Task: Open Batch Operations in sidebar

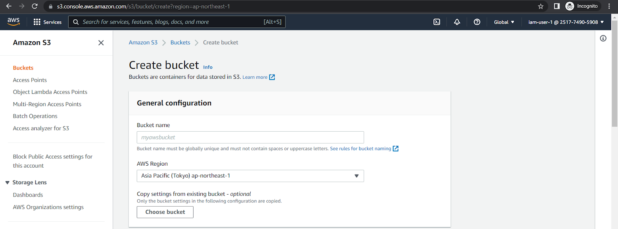Action: [35, 116]
